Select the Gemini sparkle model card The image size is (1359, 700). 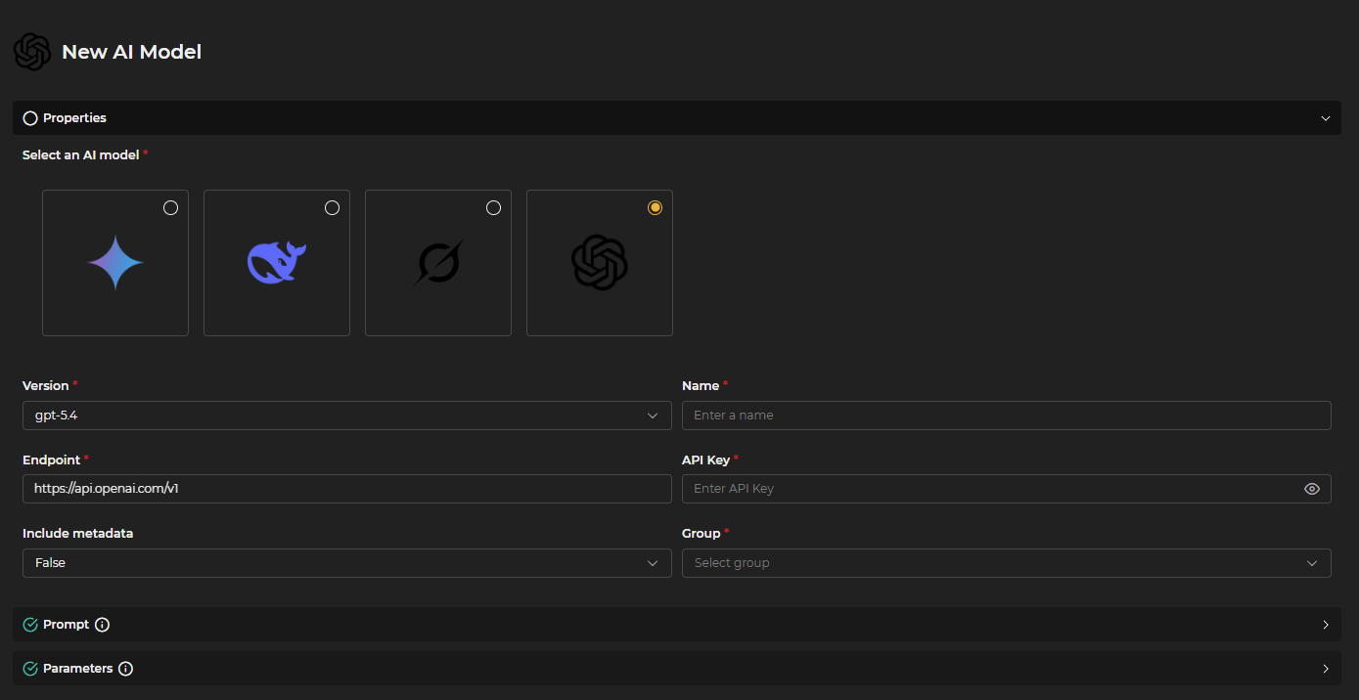115,263
